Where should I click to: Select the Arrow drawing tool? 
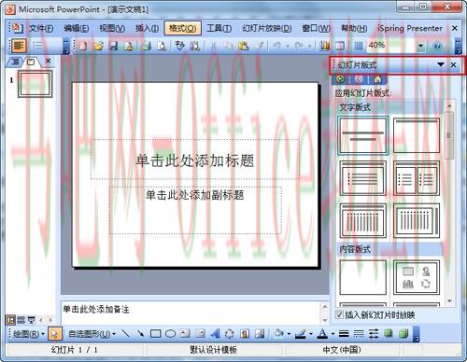pos(140,334)
